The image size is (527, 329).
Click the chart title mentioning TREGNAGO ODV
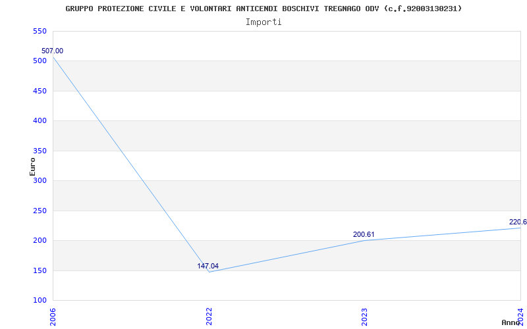[263, 9]
